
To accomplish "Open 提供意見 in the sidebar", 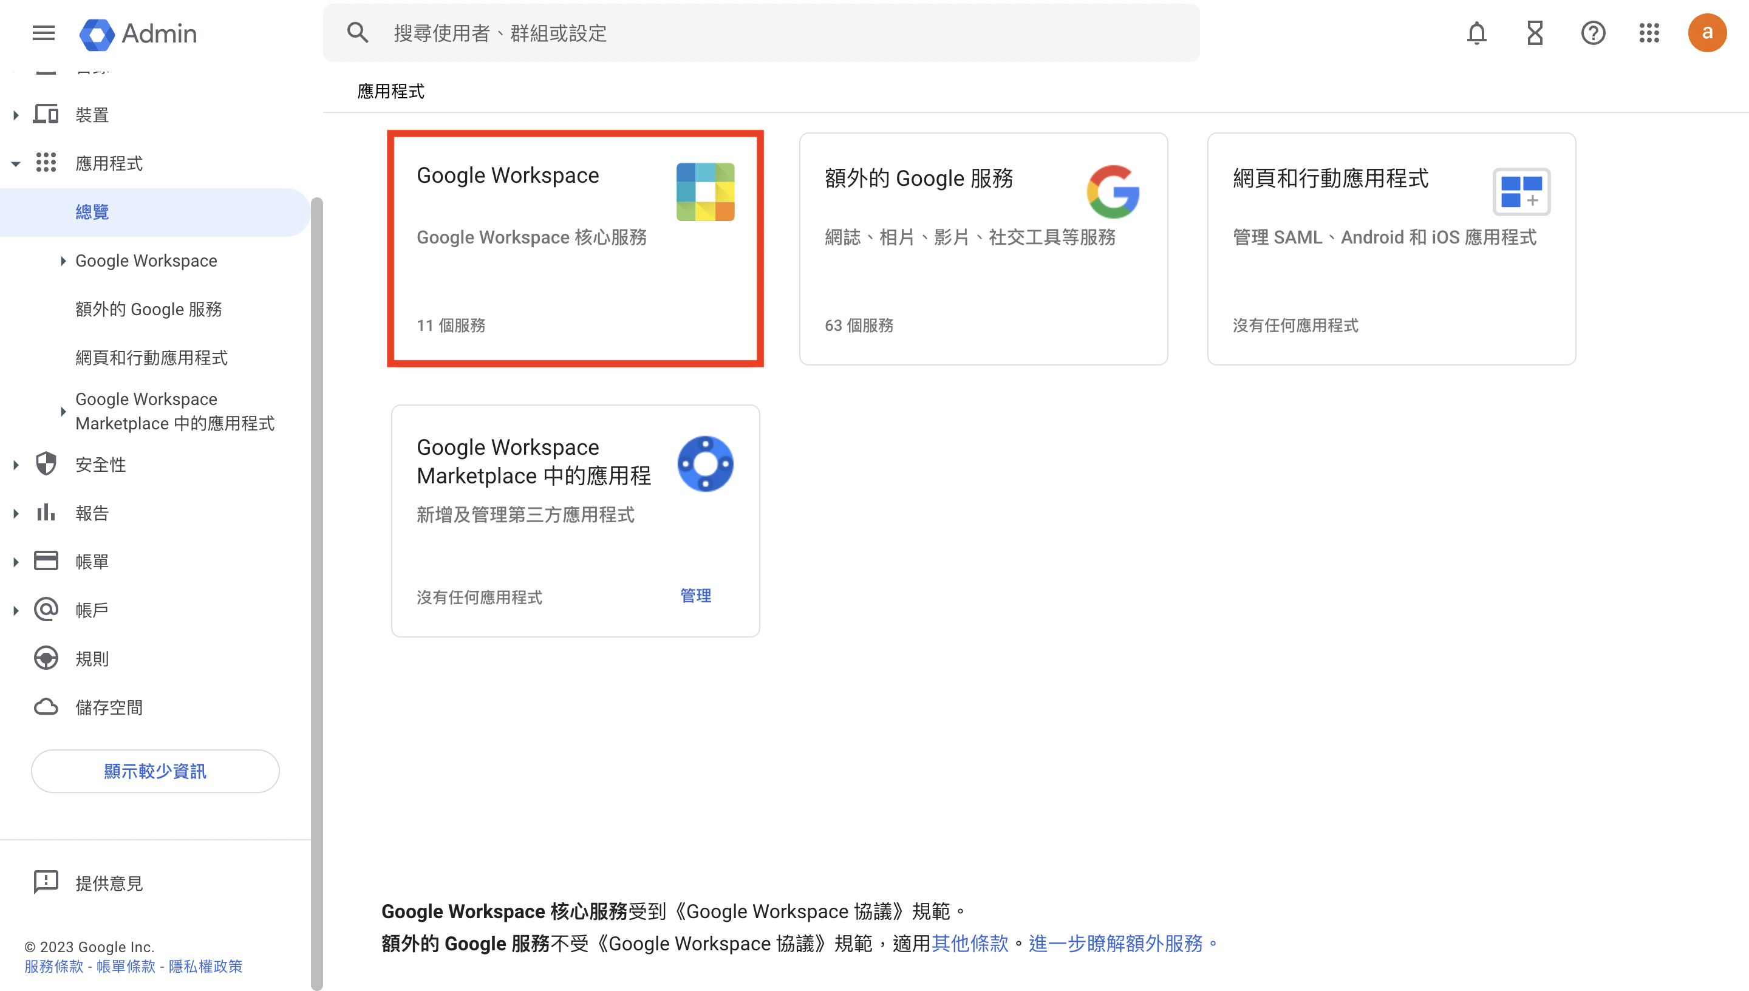I will click(109, 883).
